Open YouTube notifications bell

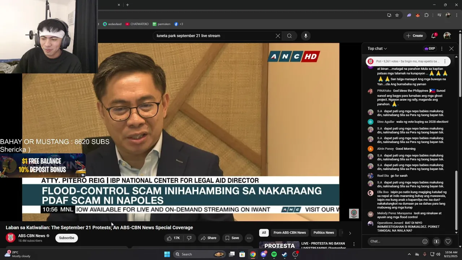pyautogui.click(x=433, y=36)
